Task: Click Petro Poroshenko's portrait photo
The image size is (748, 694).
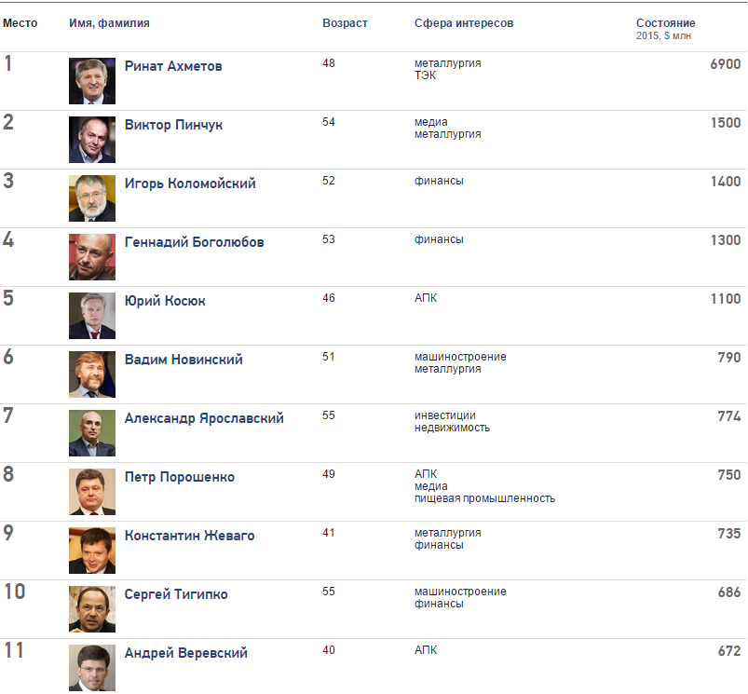Action: tap(92, 492)
